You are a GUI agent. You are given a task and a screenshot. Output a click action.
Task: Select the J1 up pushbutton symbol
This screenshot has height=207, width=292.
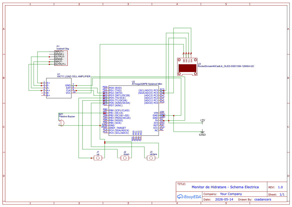coord(98,158)
